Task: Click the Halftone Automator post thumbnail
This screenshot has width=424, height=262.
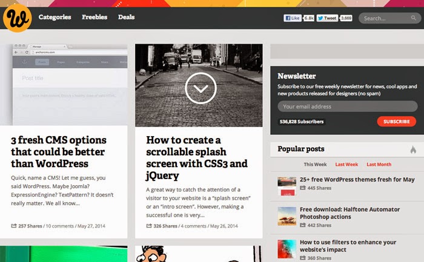Action: click(x=286, y=216)
